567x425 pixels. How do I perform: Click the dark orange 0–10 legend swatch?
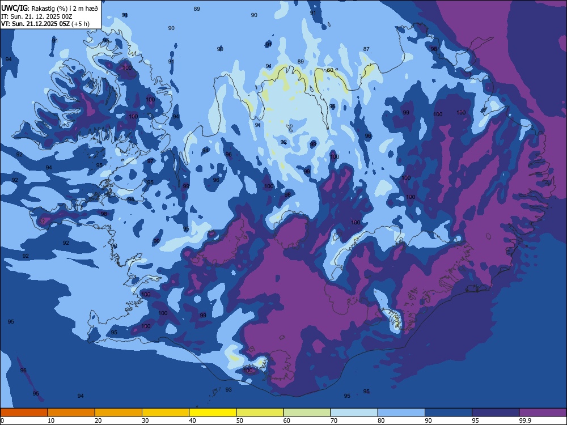24,413
